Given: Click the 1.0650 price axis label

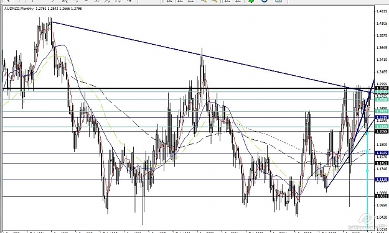Looking at the screenshot, I should pos(382,205).
